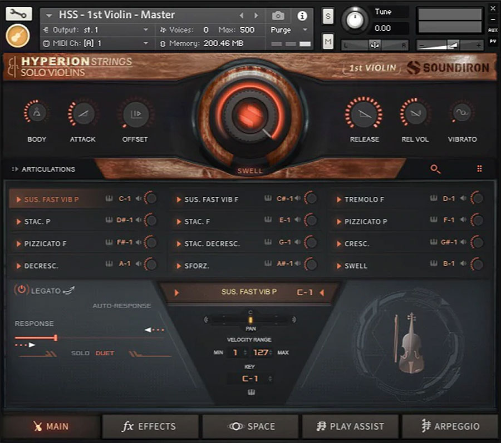Screen dimensions: 501x443
Task: Select Solo legato mode
Action: tap(80, 353)
